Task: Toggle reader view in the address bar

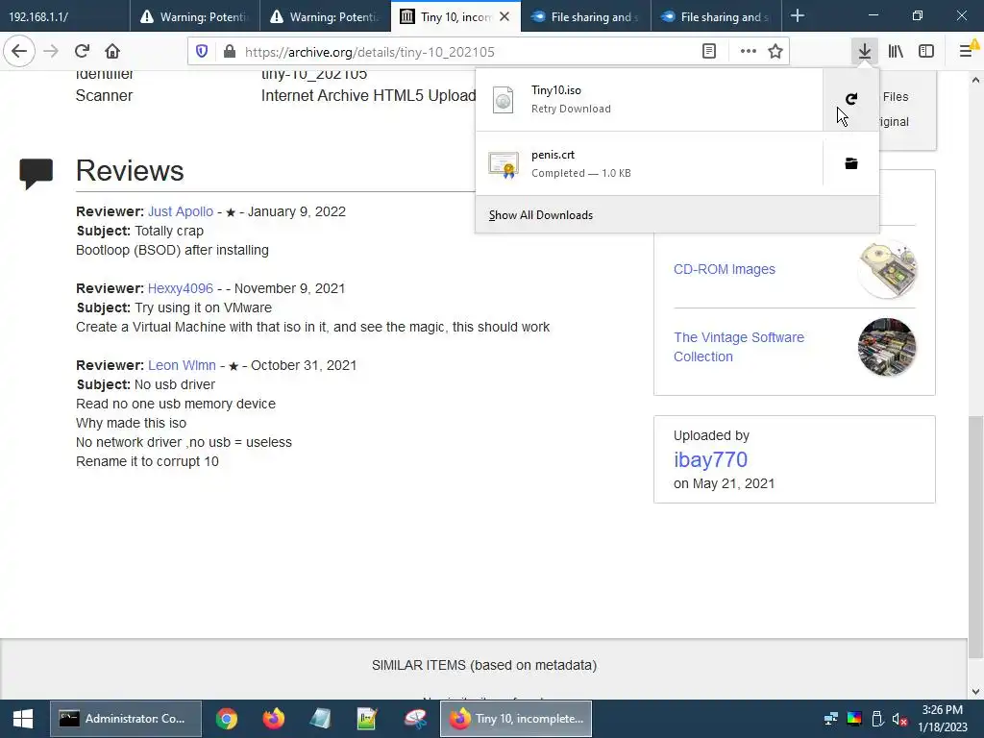Action: pyautogui.click(x=709, y=52)
